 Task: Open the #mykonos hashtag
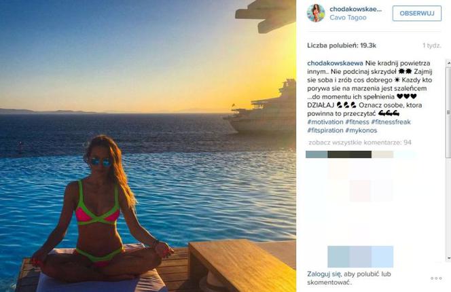coord(361,130)
